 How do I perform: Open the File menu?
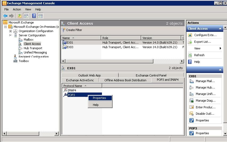click(6, 9)
